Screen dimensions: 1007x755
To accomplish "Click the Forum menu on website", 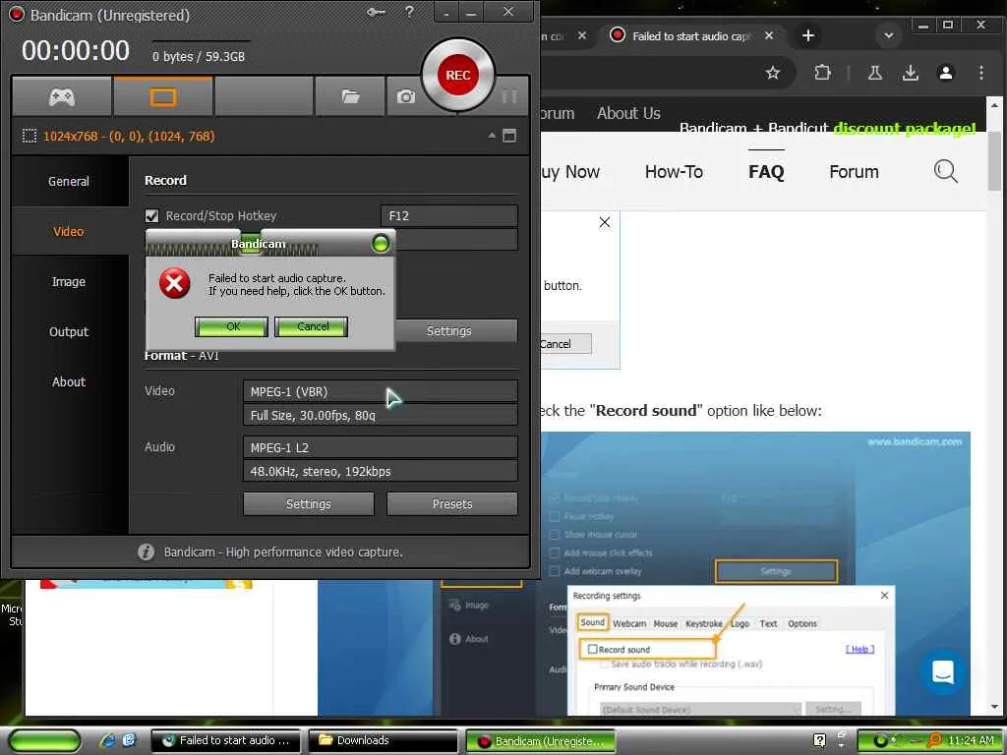I will tap(854, 172).
